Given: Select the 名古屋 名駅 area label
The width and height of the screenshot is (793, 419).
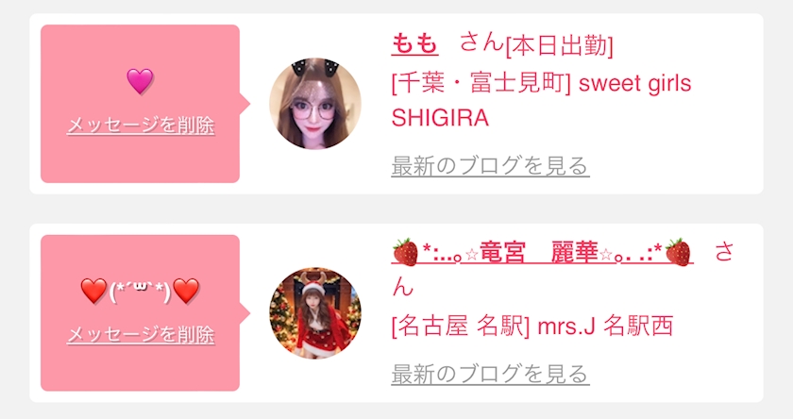Looking at the screenshot, I should tap(461, 327).
